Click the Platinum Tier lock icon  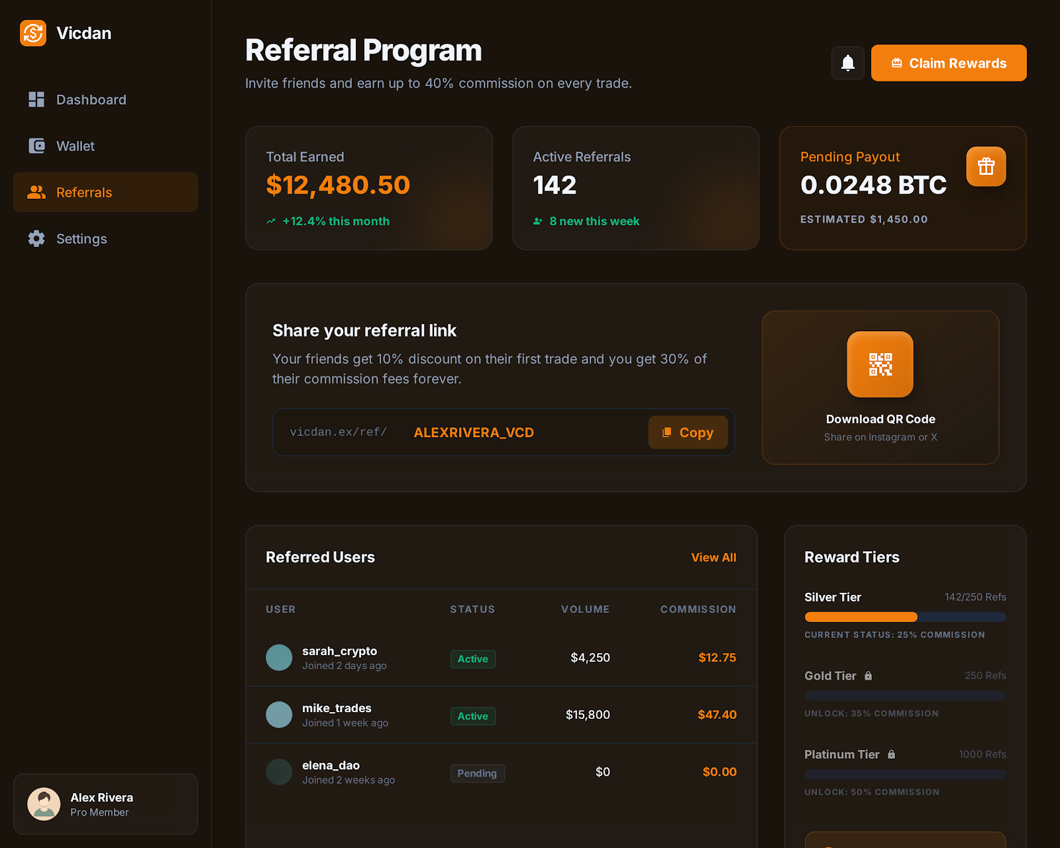(x=891, y=755)
